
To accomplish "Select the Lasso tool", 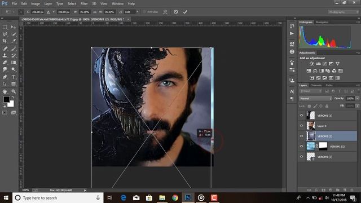I will (5, 34).
